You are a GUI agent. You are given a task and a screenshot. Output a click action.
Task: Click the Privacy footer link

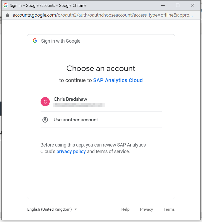pos(146,209)
